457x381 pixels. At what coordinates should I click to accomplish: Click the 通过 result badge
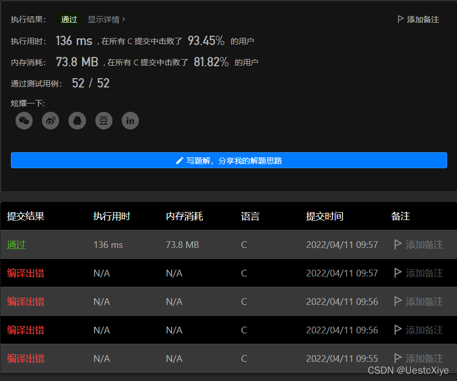tap(69, 20)
